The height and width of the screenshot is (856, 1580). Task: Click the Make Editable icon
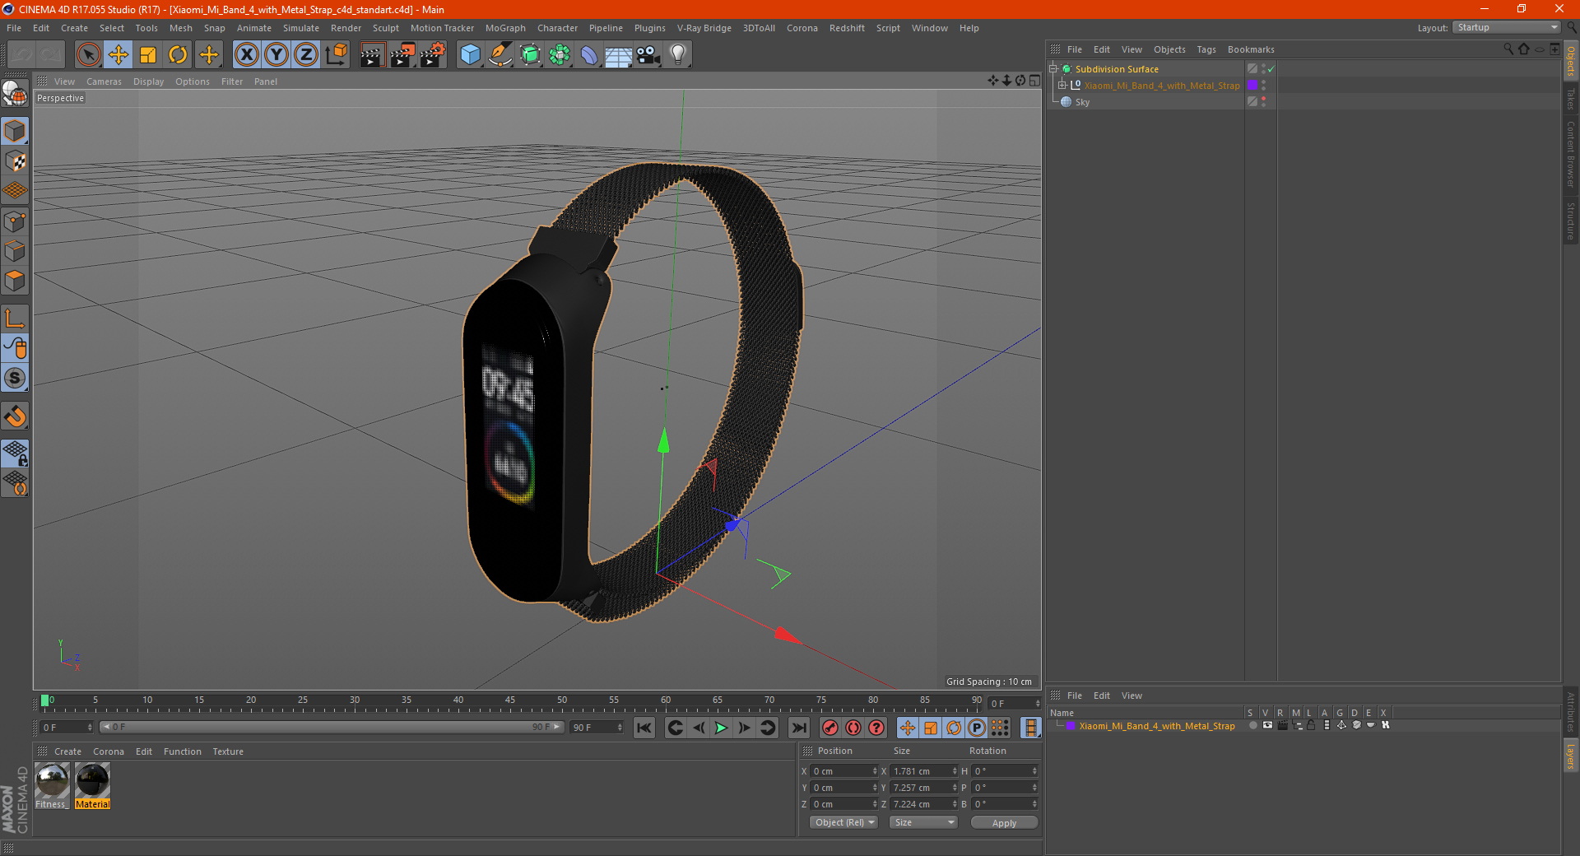15,94
